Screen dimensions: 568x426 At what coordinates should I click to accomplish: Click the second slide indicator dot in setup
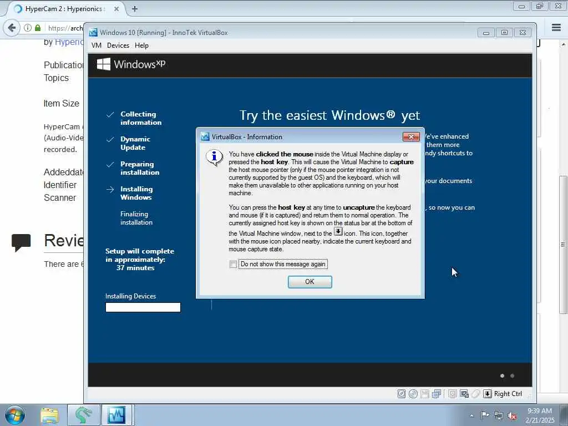pyautogui.click(x=512, y=376)
